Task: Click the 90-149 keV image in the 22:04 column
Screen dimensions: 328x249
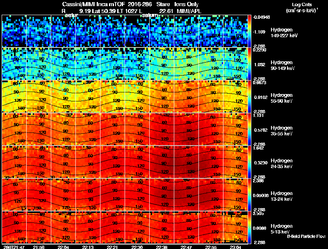Action: pyautogui.click(x=64, y=64)
